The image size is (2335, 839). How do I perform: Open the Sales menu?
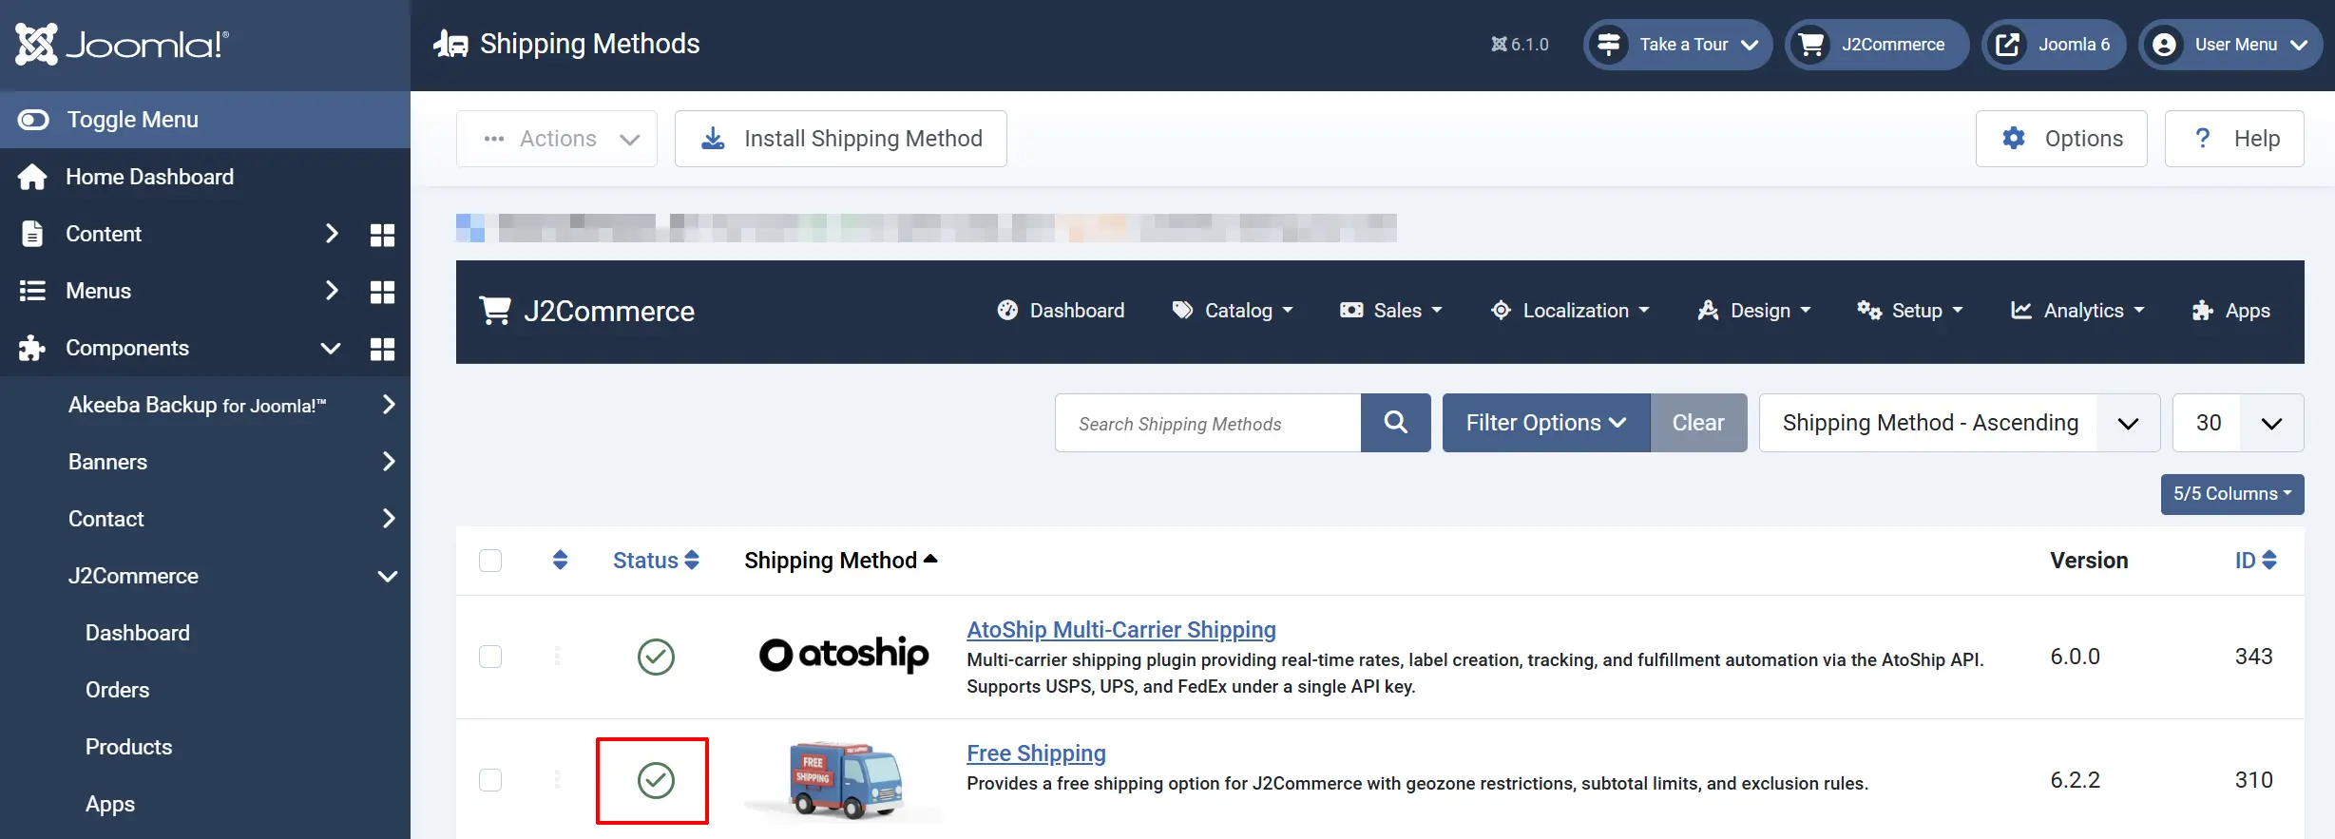(1391, 311)
